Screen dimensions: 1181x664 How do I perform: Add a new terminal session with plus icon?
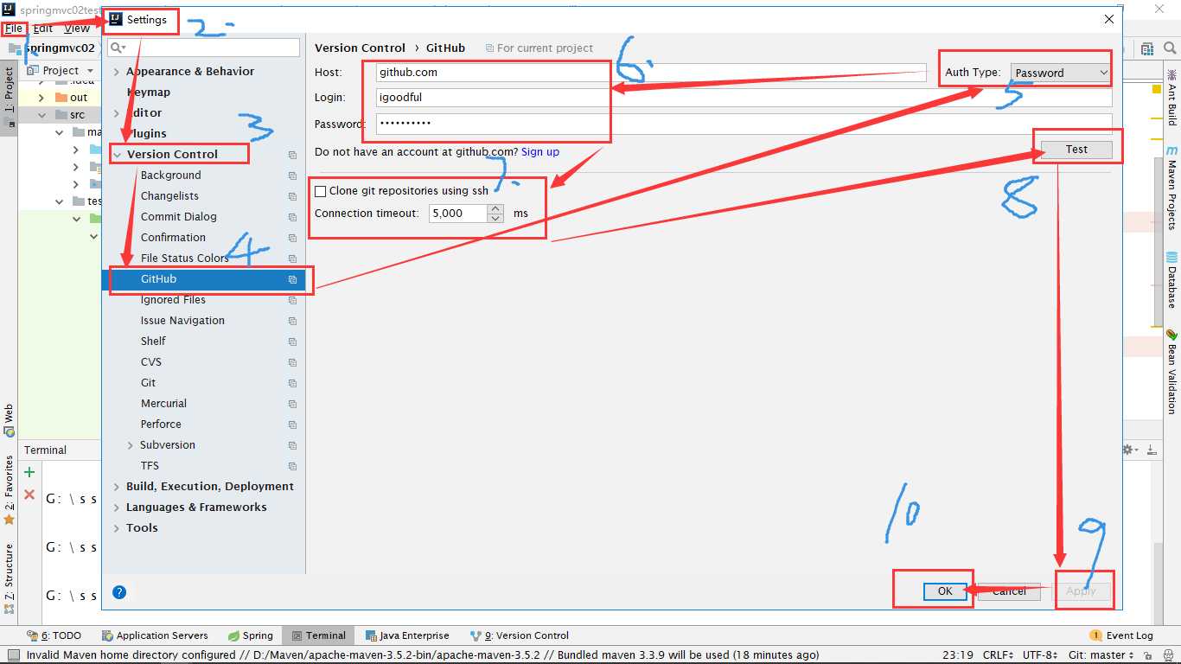coord(29,472)
